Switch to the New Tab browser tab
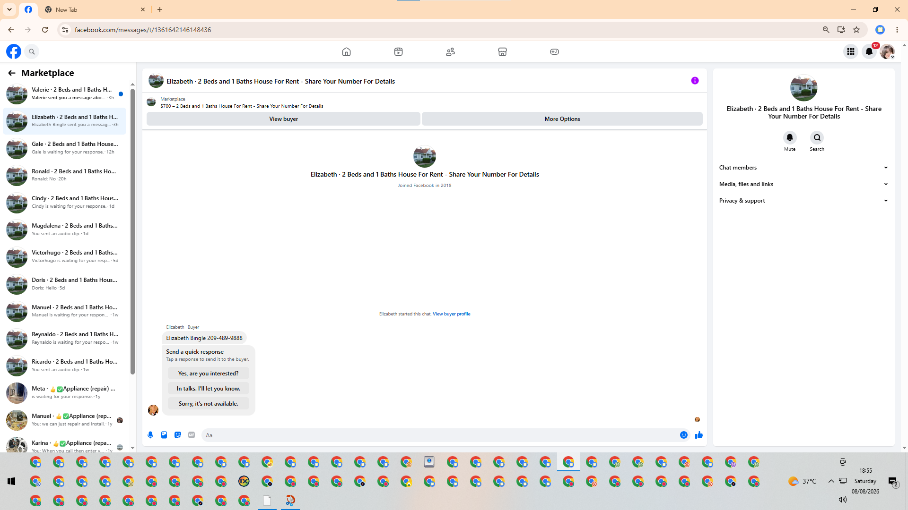 [95, 9]
